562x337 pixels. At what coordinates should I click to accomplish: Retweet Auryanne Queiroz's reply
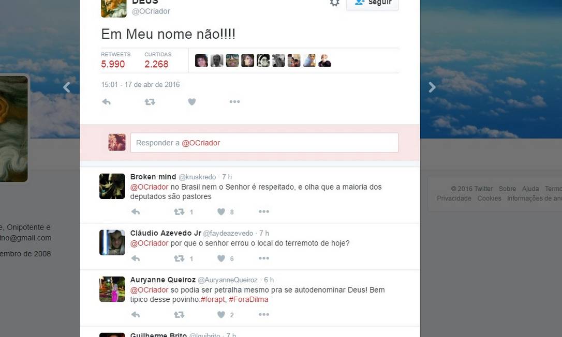click(179, 315)
